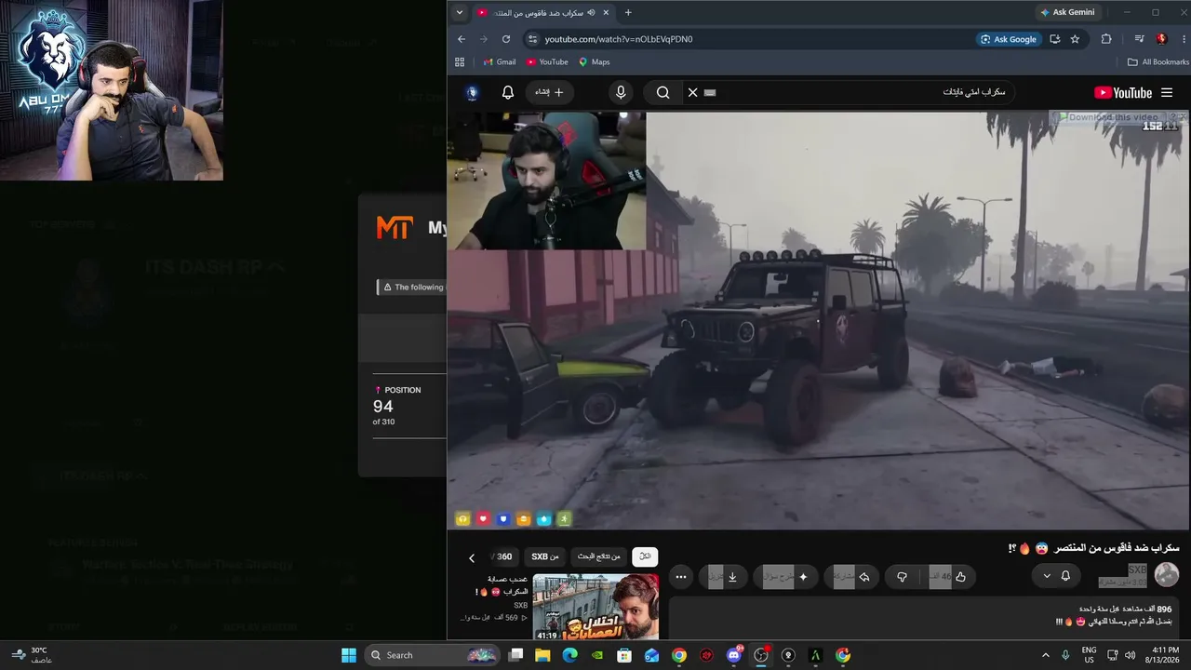Select the 'الكل' filter chip
Screen dimensions: 1191x670
pyautogui.click(x=645, y=556)
